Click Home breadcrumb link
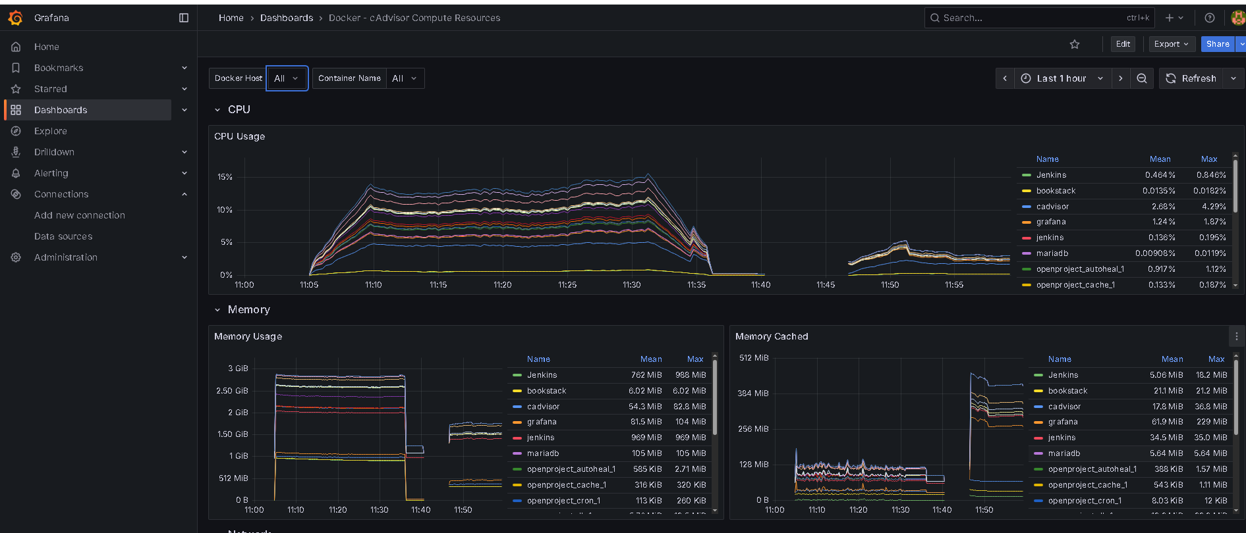 [231, 18]
